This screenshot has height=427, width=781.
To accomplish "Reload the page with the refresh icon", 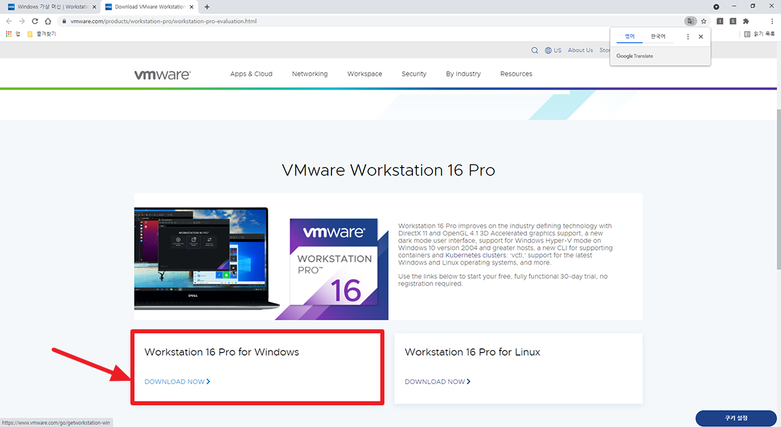I will (35, 22).
